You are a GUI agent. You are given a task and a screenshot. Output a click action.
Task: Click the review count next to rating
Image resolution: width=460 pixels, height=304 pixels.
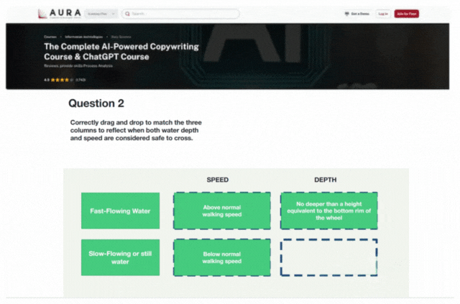pyautogui.click(x=80, y=80)
